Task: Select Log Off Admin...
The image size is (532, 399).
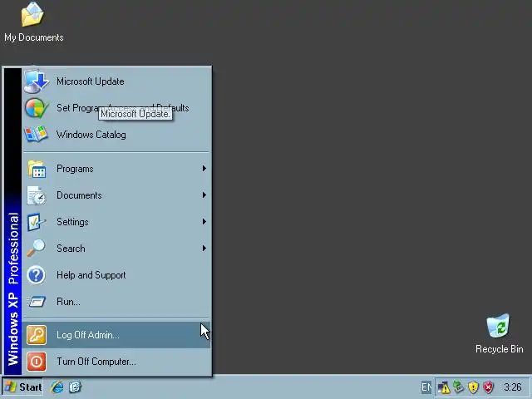Action: click(116, 335)
